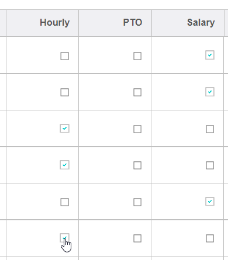Check the PTO box in fifth row
This screenshot has height=260, width=228.
click(137, 202)
